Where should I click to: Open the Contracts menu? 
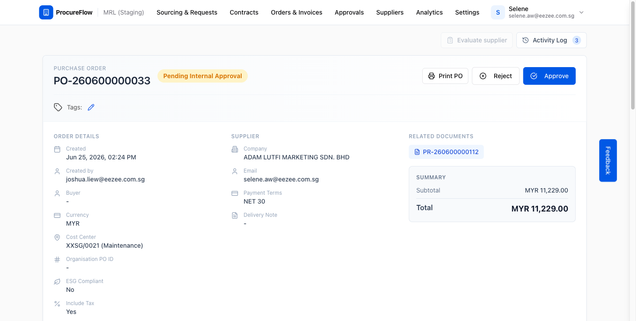244,12
